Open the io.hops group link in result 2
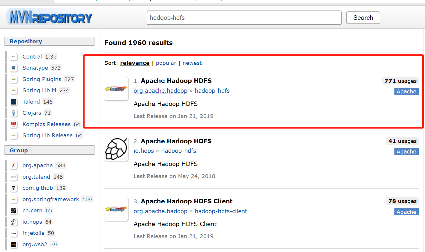This screenshot has width=425, height=252. [144, 151]
